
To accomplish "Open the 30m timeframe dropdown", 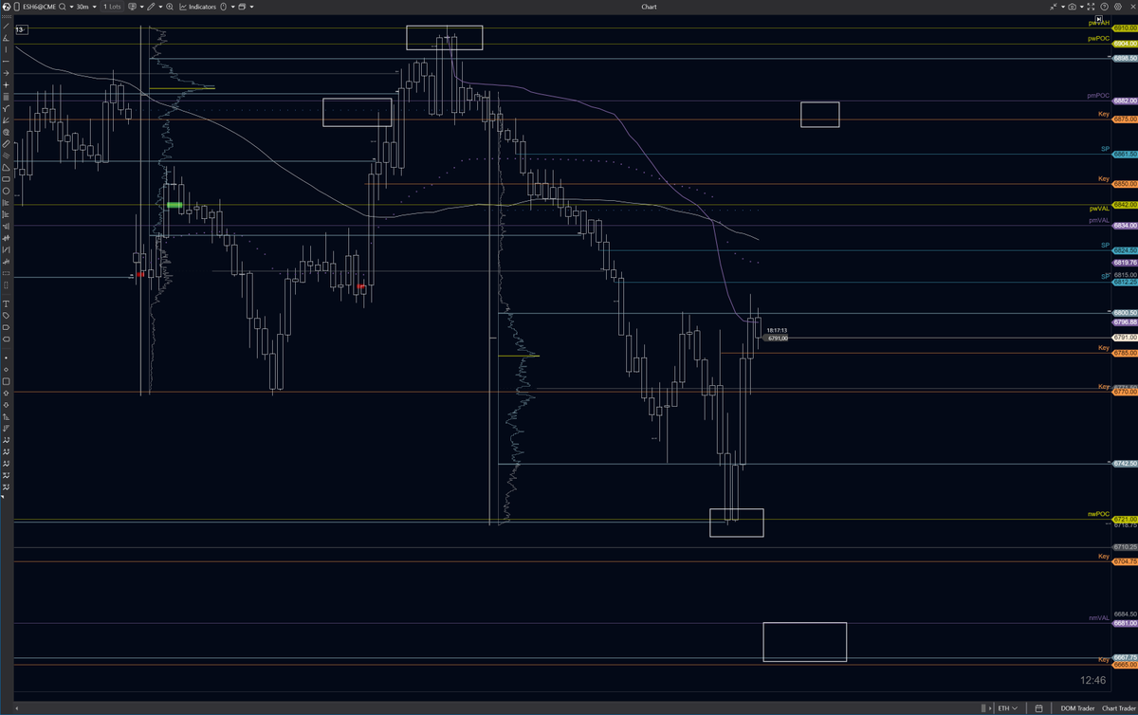I will click(x=86, y=7).
